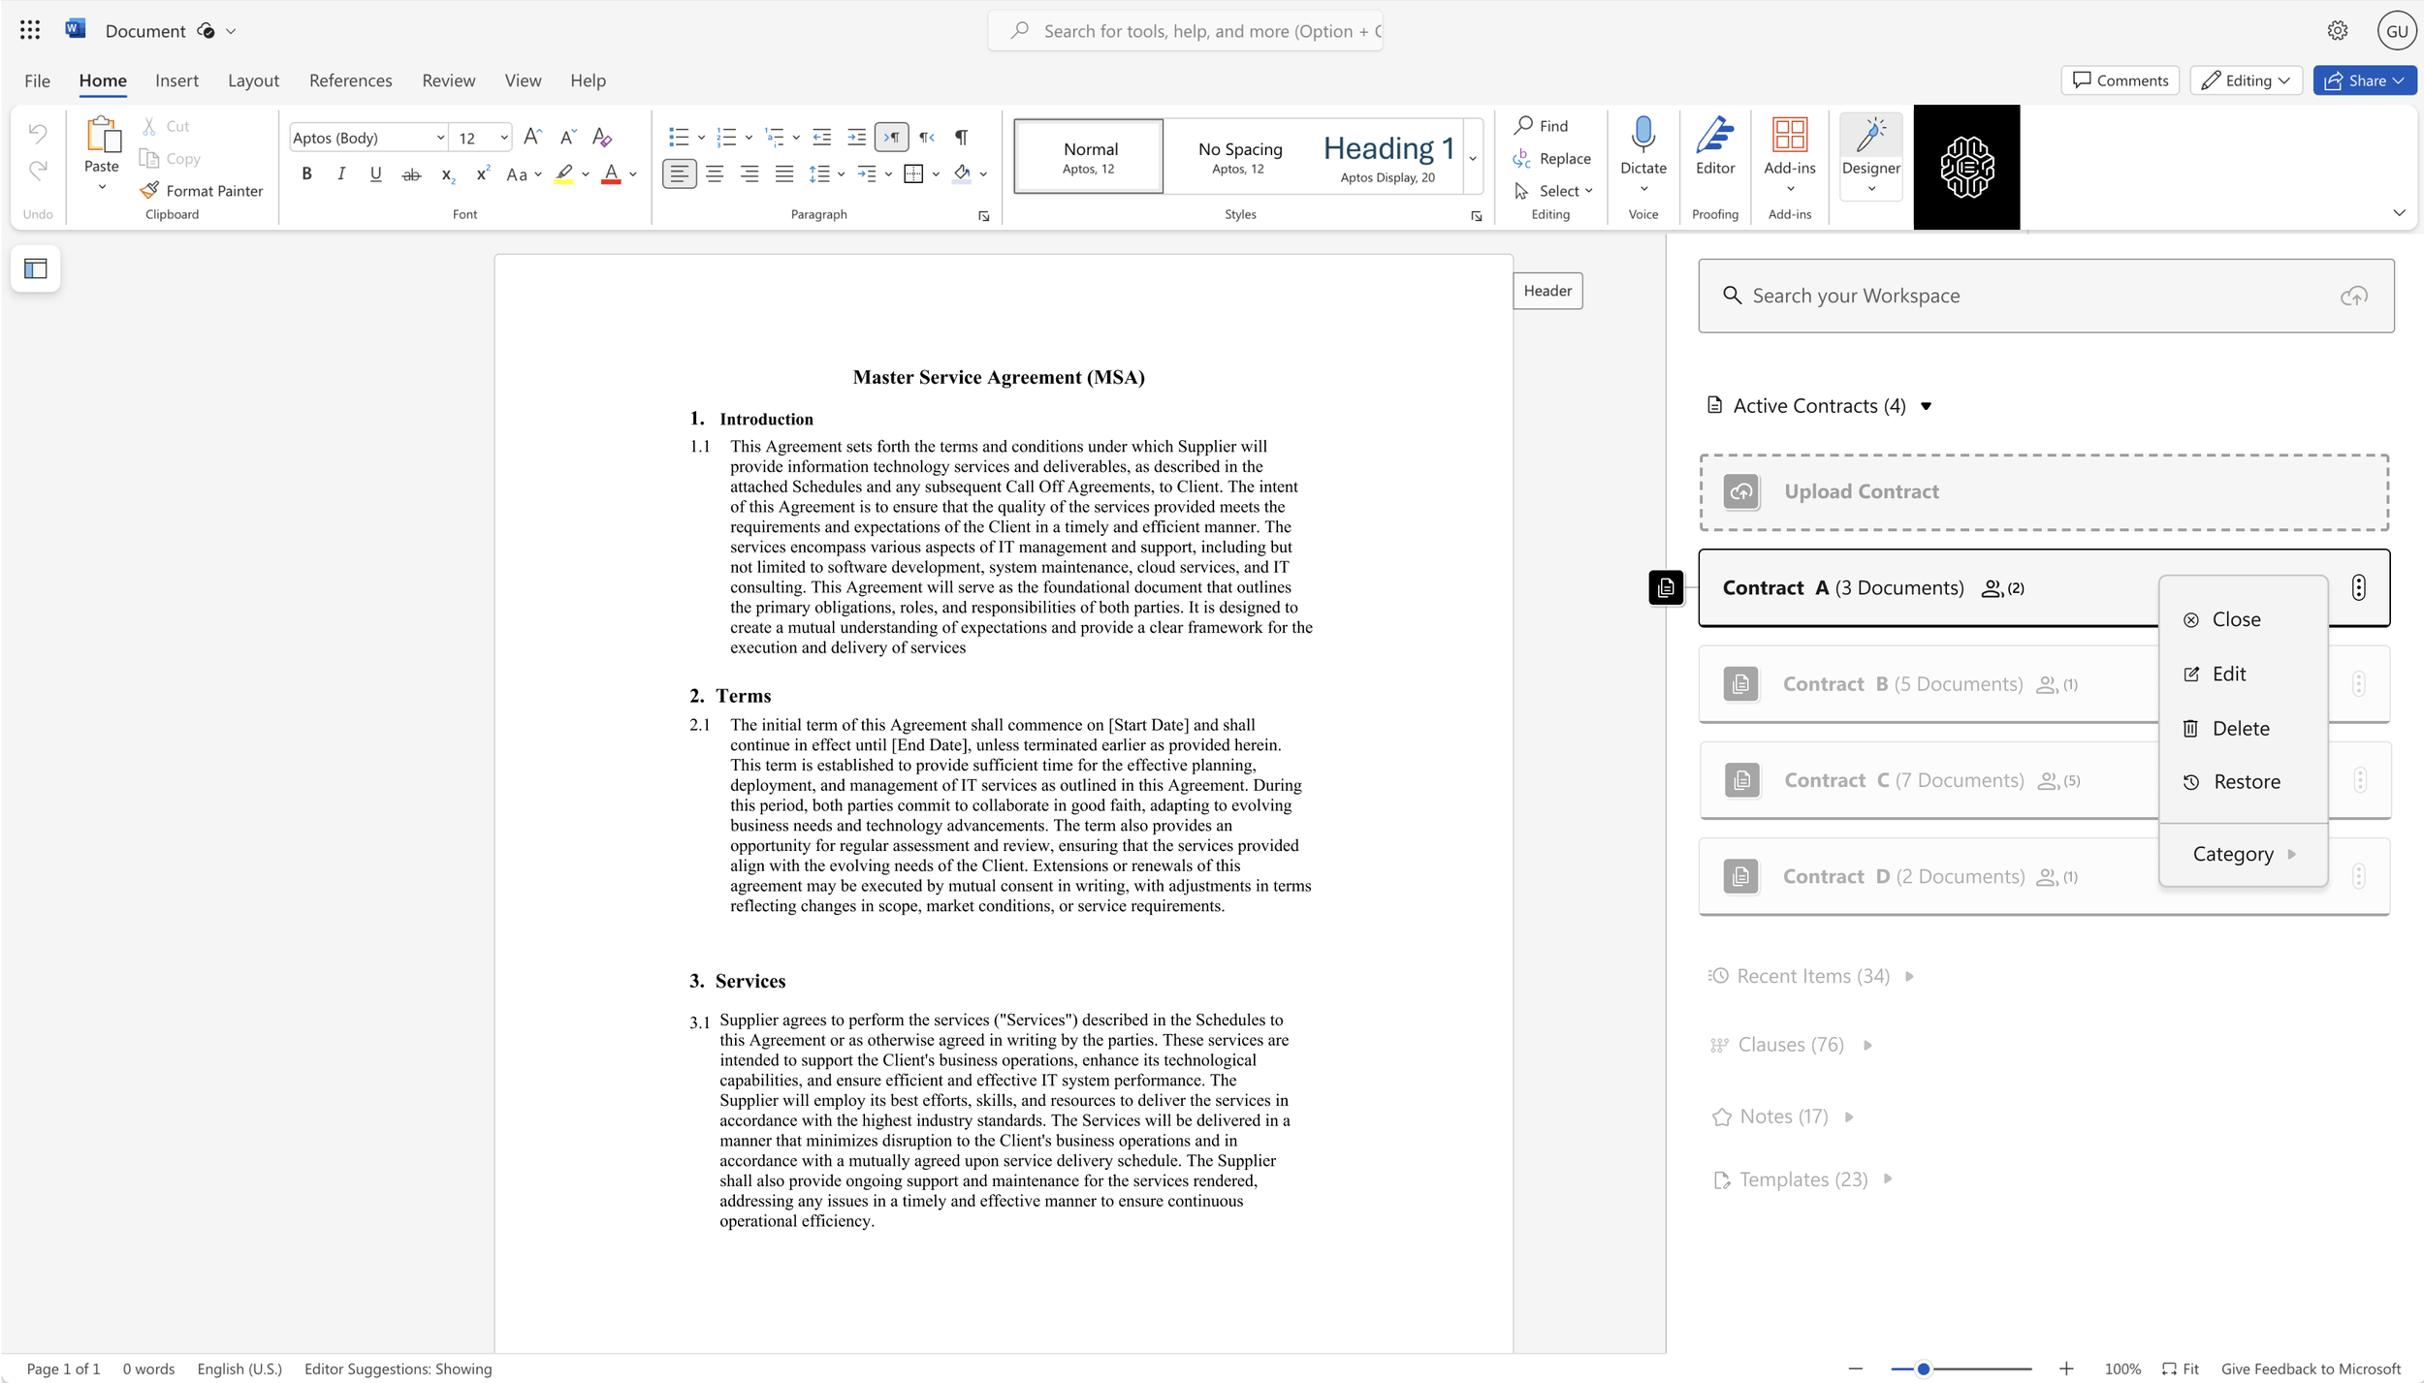Toggle italic formatting

[x=340, y=174]
